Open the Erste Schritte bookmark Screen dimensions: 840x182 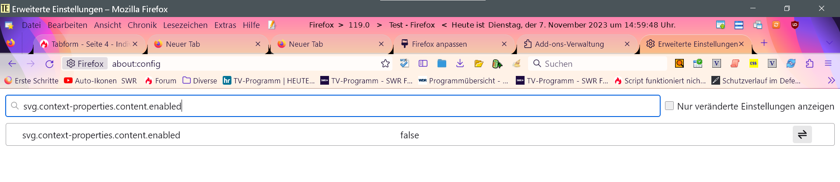tap(31, 81)
